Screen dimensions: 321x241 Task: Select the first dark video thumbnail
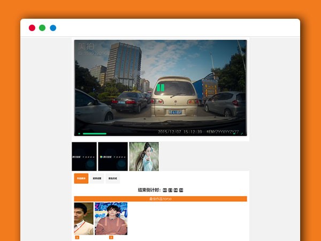[x=84, y=156]
